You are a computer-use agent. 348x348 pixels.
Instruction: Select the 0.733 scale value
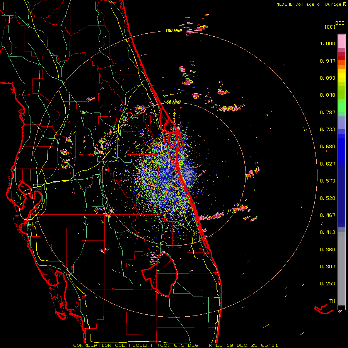pyautogui.click(x=328, y=130)
